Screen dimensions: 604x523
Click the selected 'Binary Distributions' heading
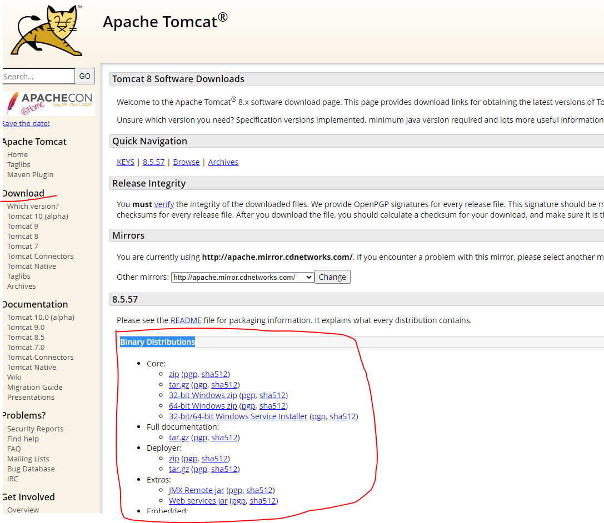coord(158,342)
